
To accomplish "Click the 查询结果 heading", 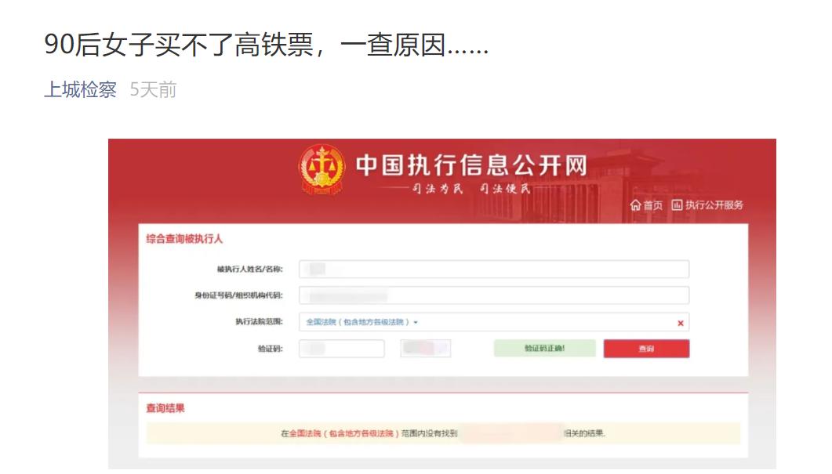I will [165, 408].
